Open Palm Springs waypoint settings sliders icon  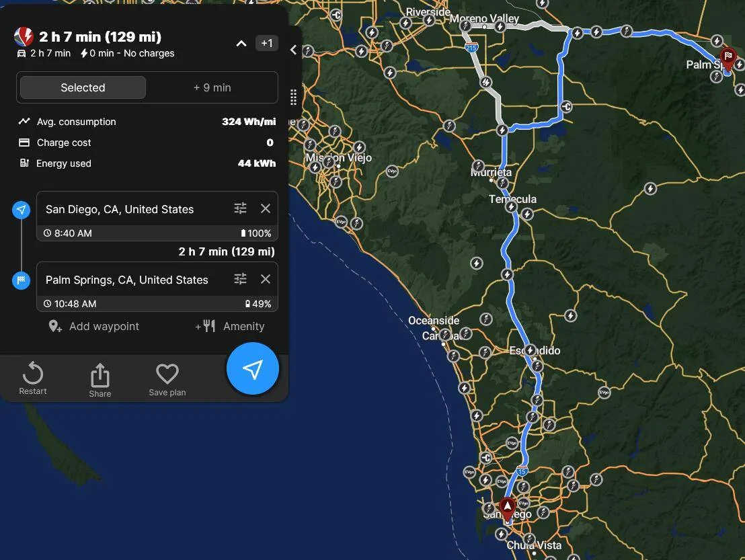[x=241, y=279]
